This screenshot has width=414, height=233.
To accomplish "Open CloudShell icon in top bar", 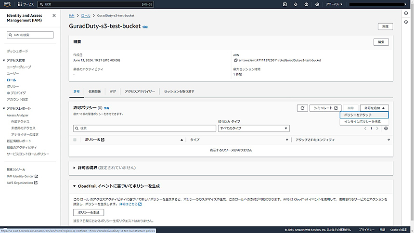I will [x=285, y=4].
